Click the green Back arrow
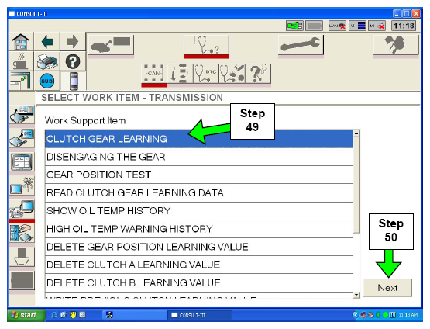This screenshot has height=329, width=430. coord(47,41)
